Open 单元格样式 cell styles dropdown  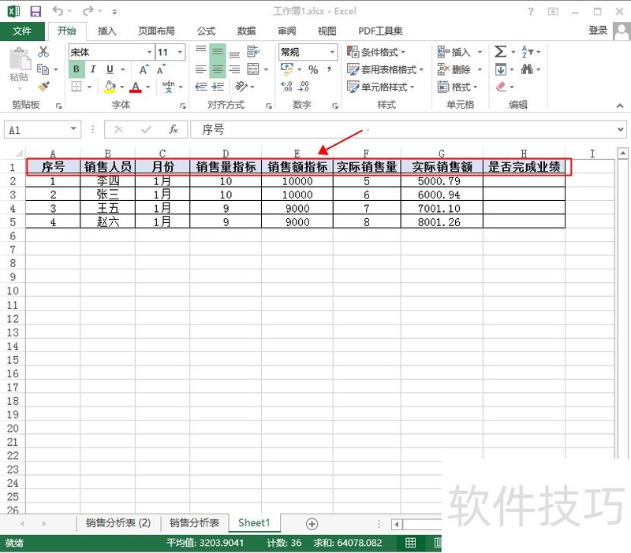380,87
